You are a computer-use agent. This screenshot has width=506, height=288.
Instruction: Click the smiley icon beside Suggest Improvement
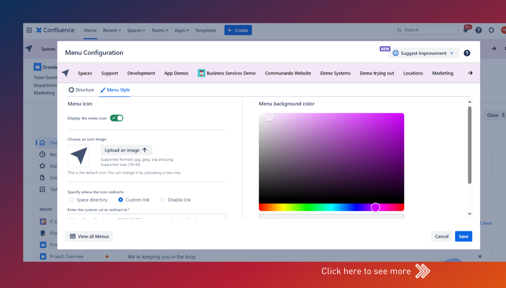point(395,53)
